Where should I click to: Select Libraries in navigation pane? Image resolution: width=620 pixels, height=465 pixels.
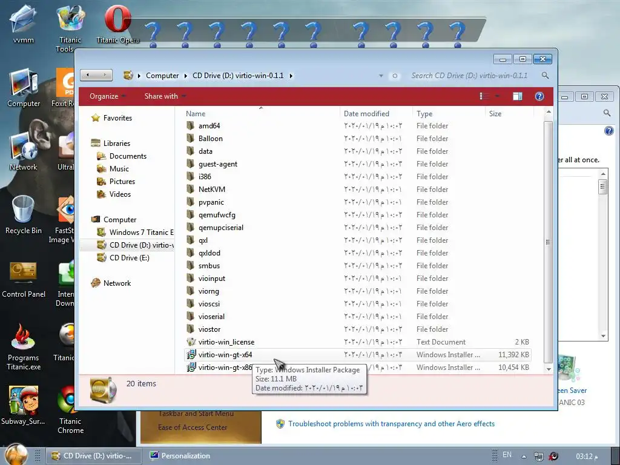117,143
